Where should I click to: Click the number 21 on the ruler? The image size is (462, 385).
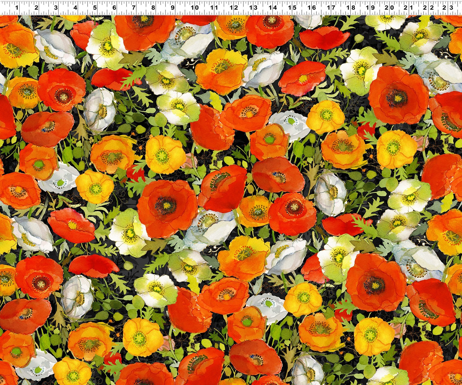(411, 8)
